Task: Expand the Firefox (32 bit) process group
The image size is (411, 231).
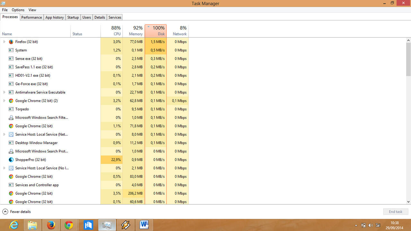Action: 4,42
